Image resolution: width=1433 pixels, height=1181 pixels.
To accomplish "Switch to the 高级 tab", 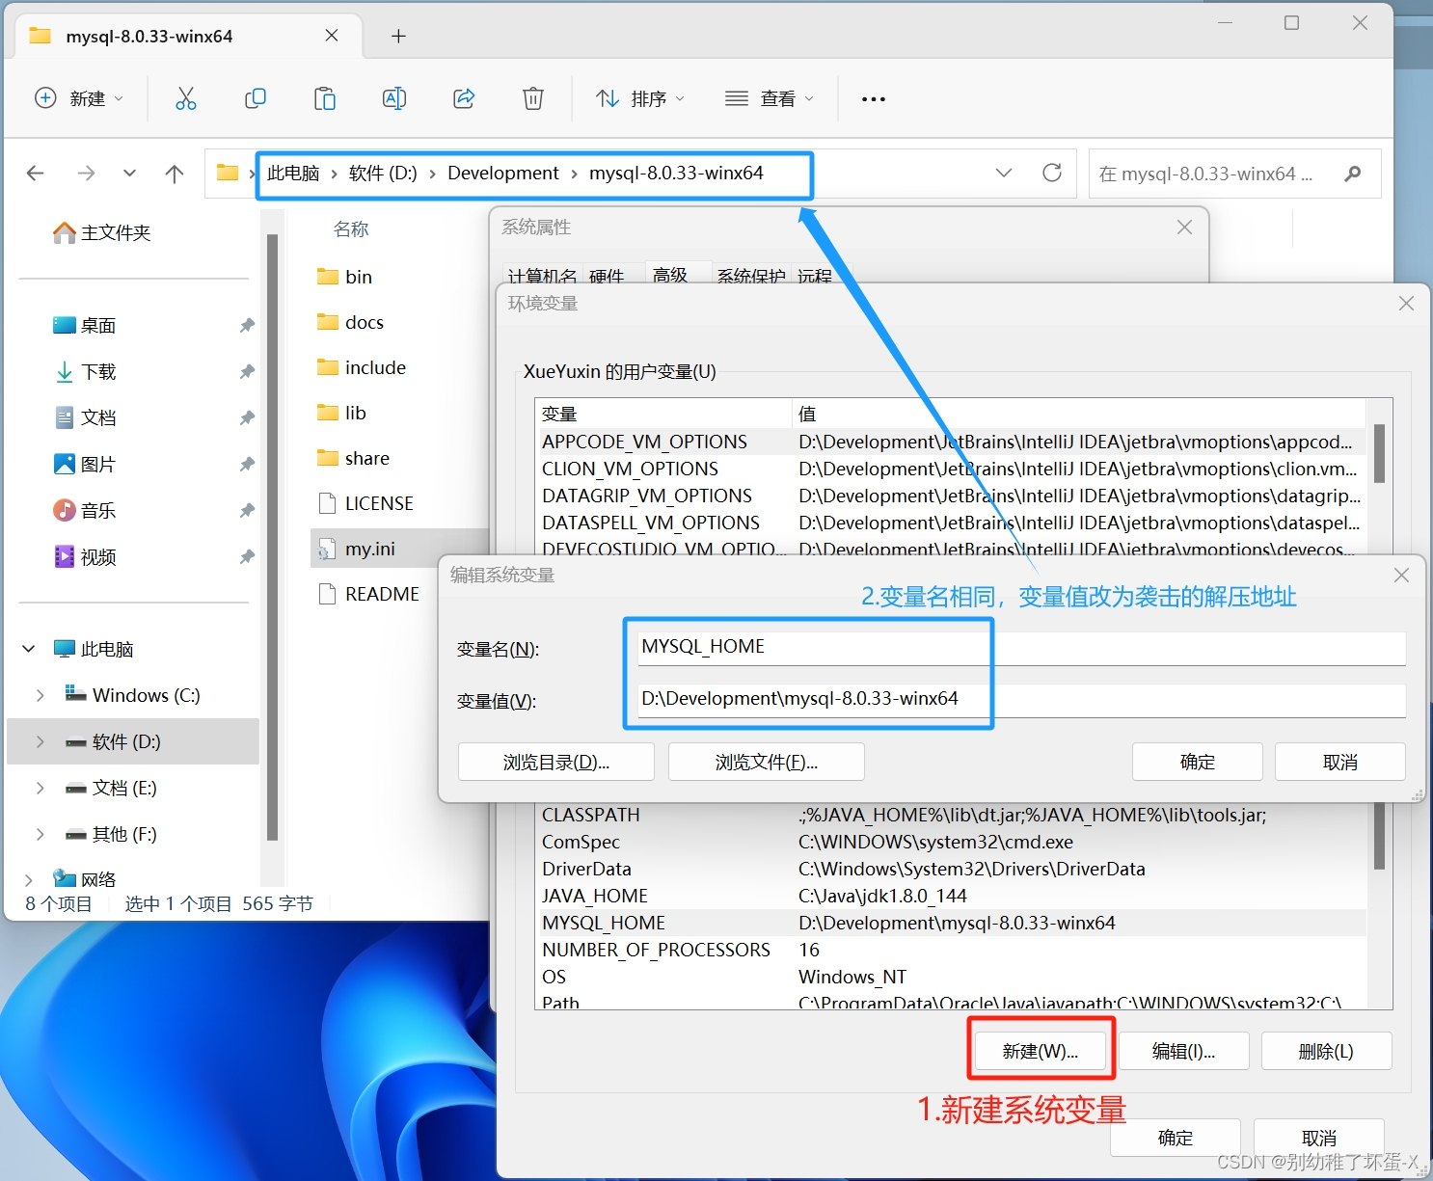I will pyautogui.click(x=670, y=274).
